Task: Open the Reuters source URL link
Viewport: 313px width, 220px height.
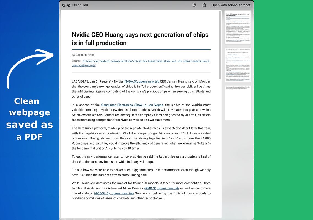Action: coord(141,63)
